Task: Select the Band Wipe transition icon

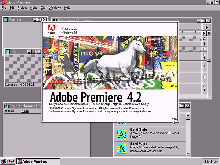Action: [121, 149]
